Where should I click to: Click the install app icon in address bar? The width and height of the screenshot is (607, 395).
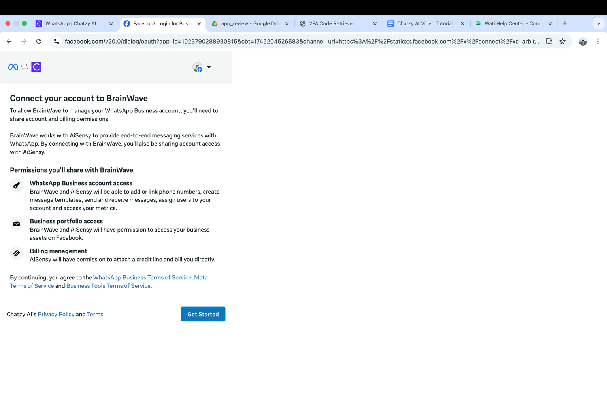click(549, 41)
